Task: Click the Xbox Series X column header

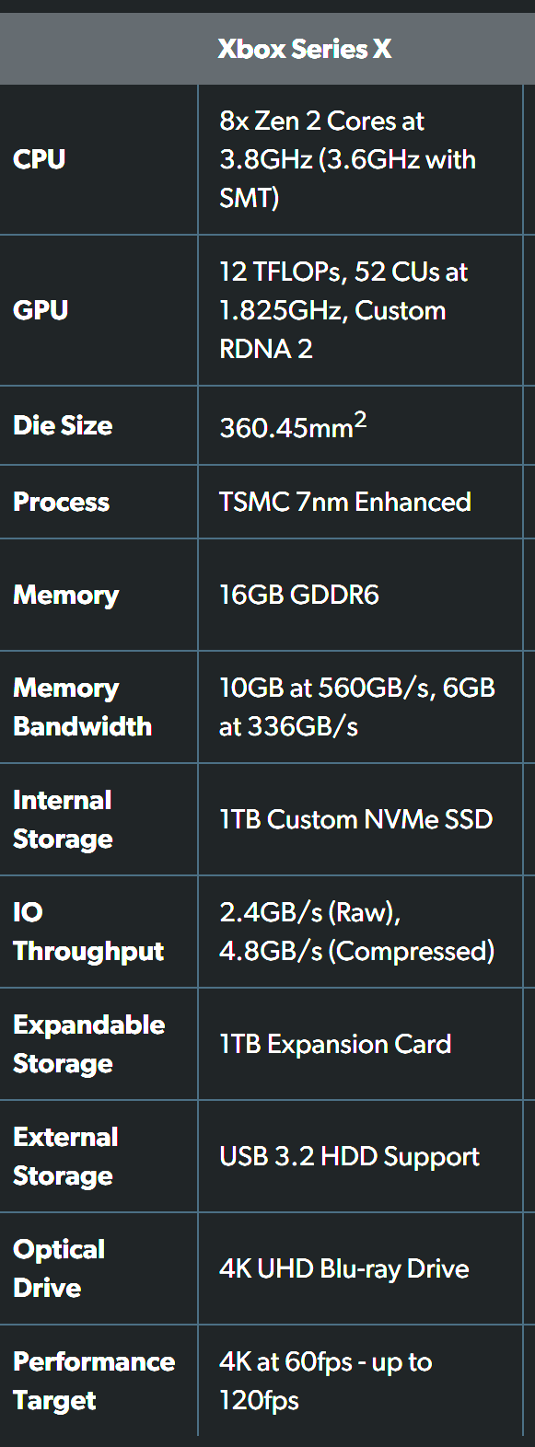Action: [x=305, y=49]
